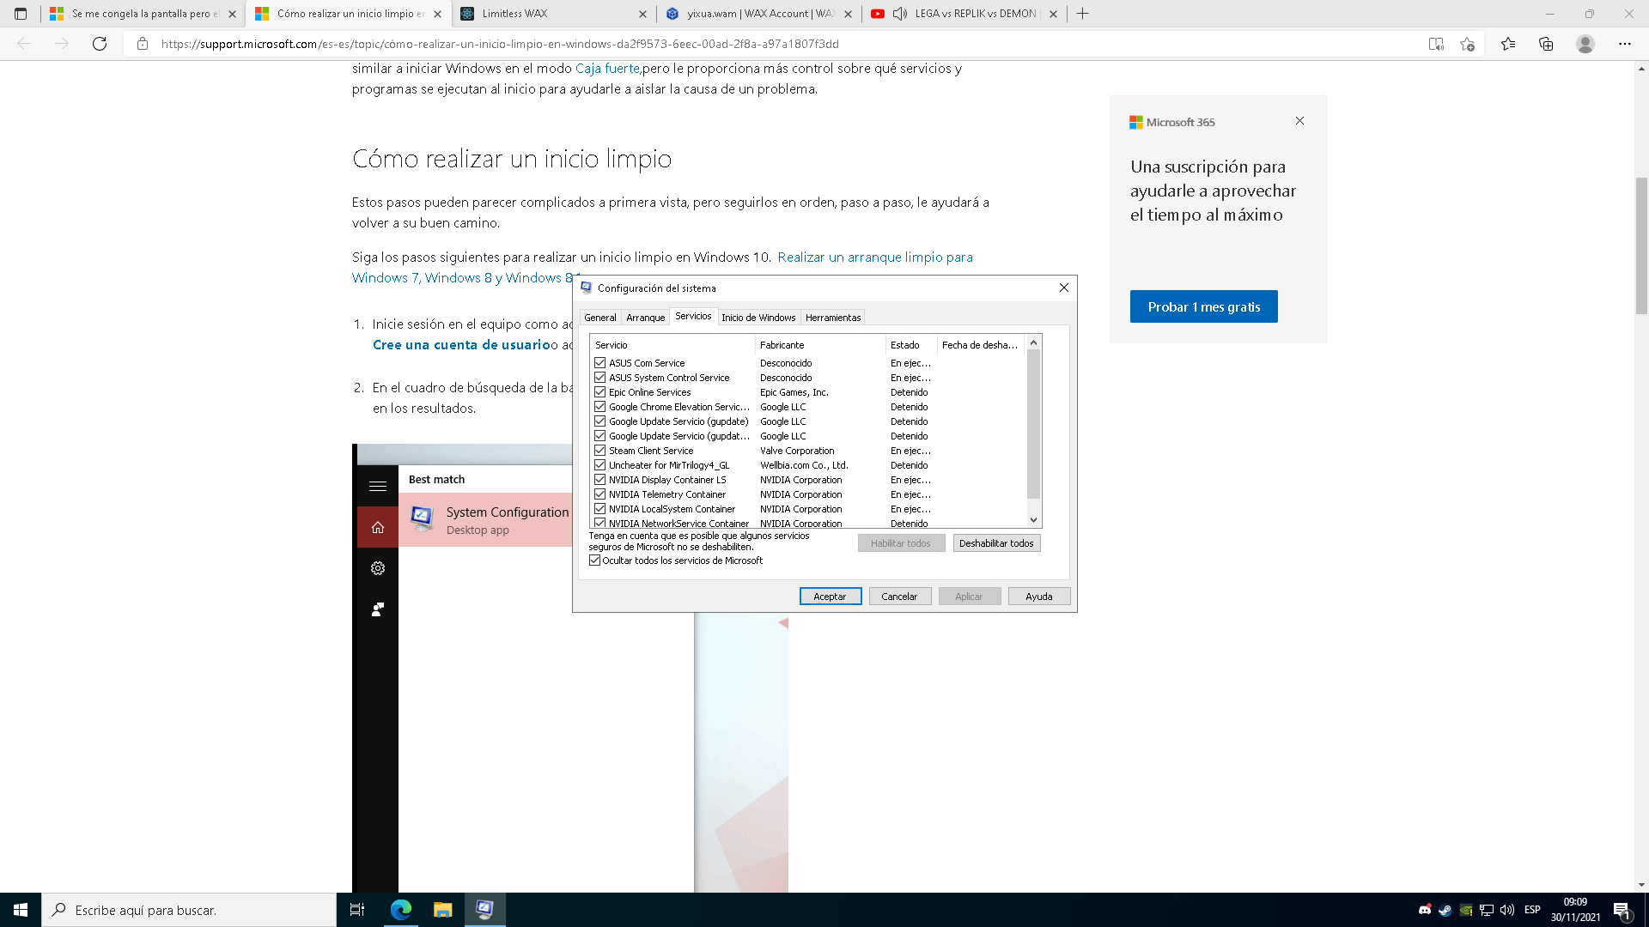1649x927 pixels.
Task: Click Probar 1 mes gratis button
Action: tap(1203, 306)
